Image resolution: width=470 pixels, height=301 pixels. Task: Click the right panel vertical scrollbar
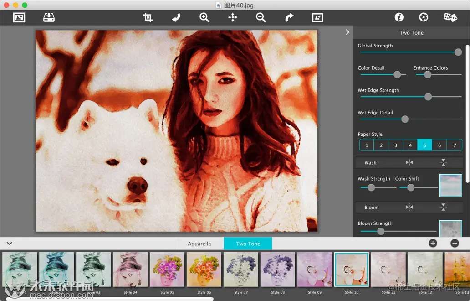(467, 114)
